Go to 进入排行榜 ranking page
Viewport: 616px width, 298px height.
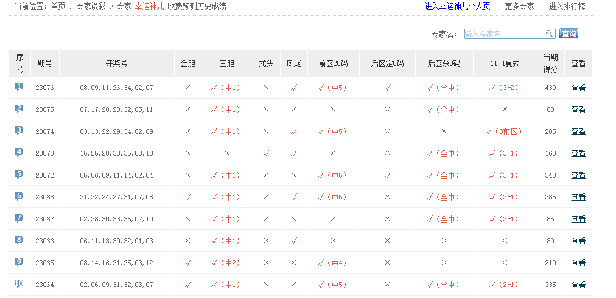pos(567,6)
